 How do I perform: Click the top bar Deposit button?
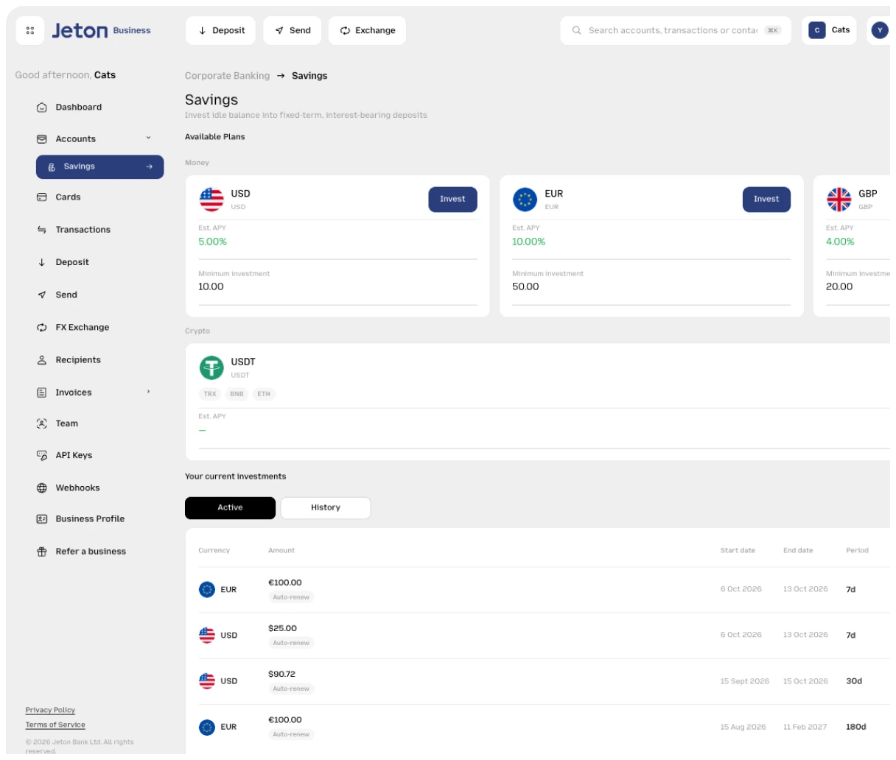point(221,30)
